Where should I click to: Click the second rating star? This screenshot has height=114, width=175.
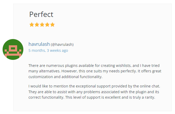coord(37,25)
